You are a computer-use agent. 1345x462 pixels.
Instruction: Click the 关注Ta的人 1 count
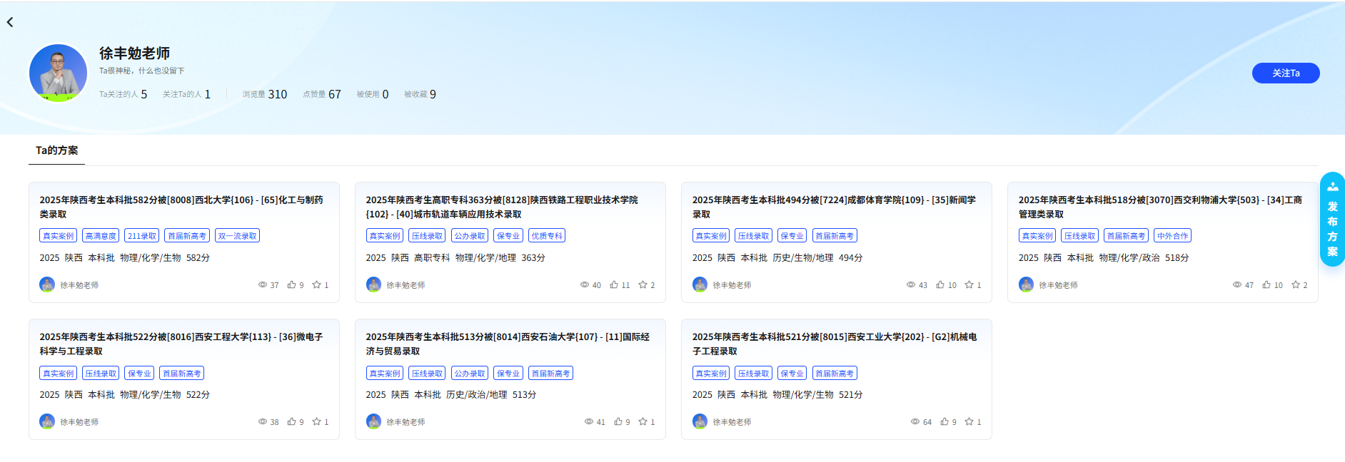(186, 94)
